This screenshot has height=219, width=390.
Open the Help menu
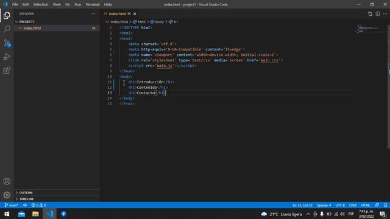pyautogui.click(x=108, y=4)
